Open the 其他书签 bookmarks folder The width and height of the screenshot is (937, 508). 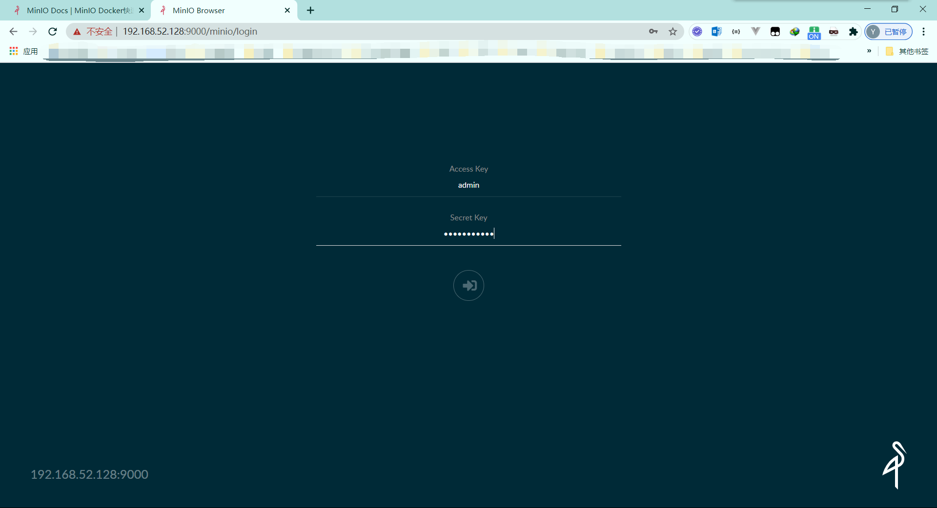coord(907,51)
